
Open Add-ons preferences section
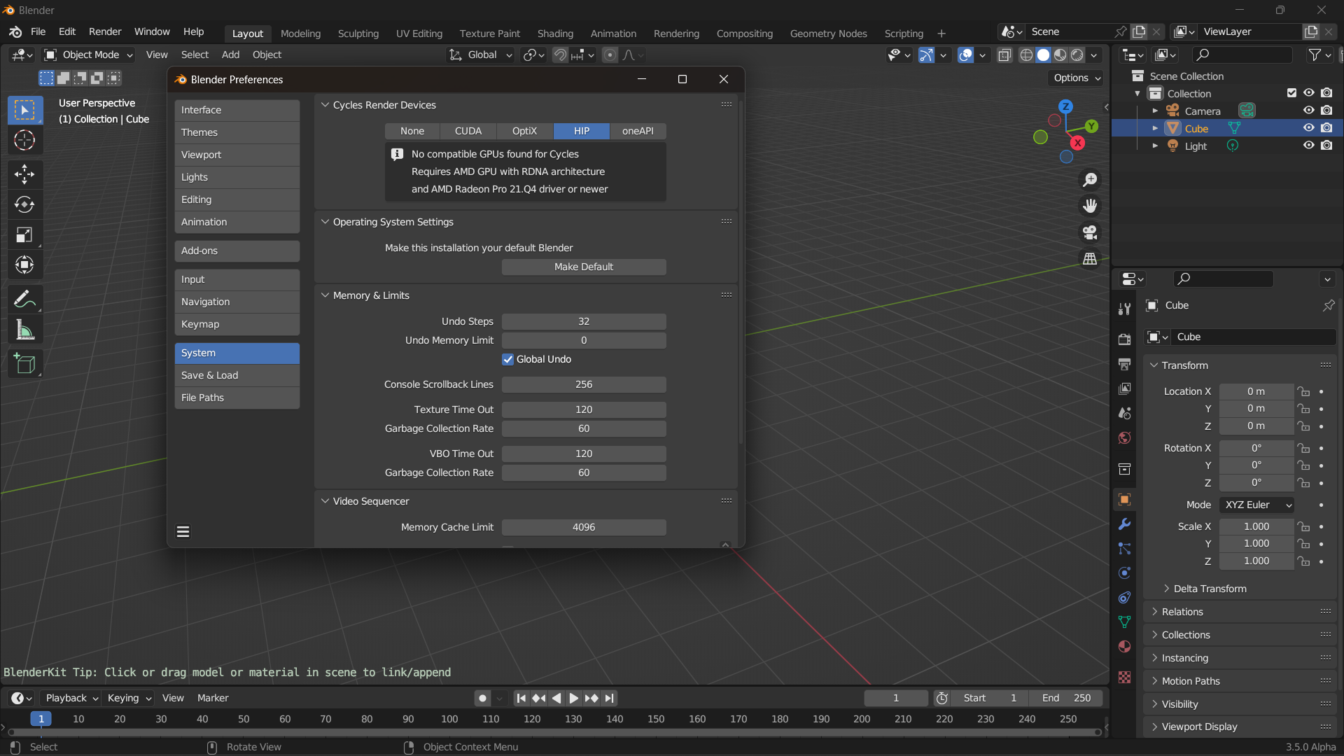(x=237, y=251)
